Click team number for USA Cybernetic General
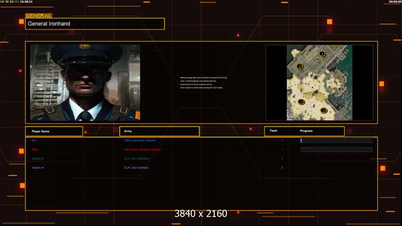Screen dimensions: 402x226 (282, 140)
